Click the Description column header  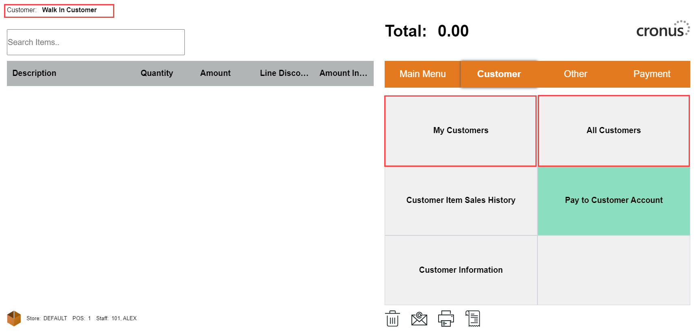click(x=34, y=73)
